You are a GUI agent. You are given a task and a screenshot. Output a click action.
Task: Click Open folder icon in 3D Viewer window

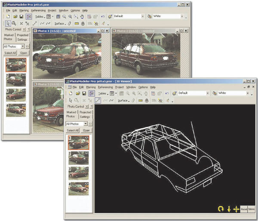click(78, 93)
